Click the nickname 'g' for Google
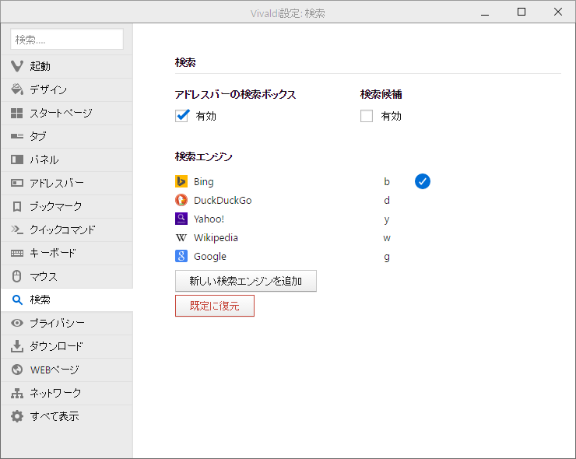 click(387, 257)
